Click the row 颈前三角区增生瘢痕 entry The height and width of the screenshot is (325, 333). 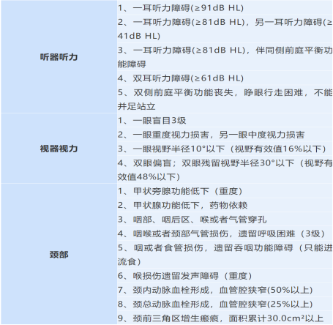point(225,318)
